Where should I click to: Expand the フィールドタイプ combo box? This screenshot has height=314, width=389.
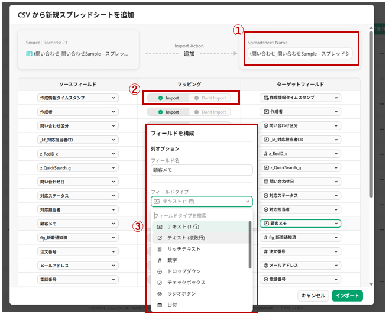tap(201, 202)
